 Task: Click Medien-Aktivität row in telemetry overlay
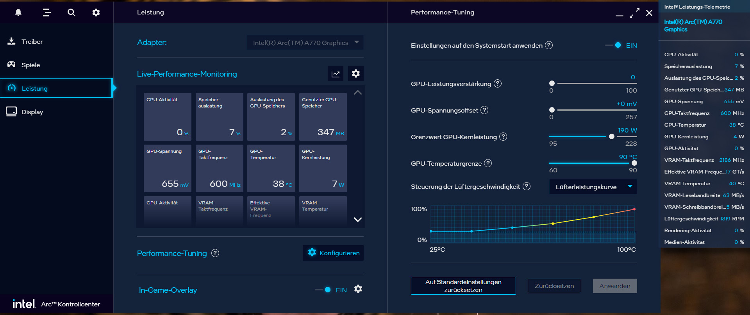pos(704,242)
